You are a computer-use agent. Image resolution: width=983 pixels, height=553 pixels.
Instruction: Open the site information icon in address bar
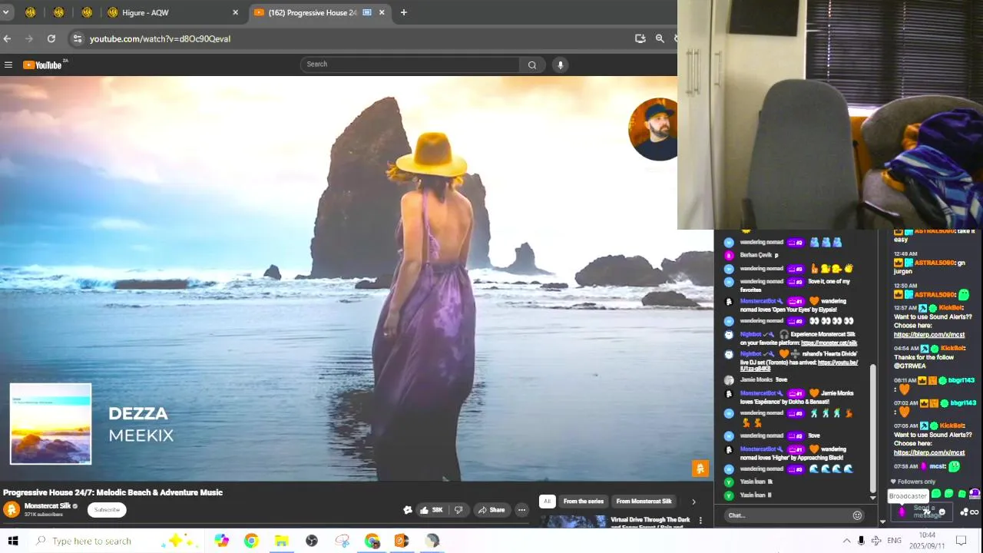pos(77,38)
